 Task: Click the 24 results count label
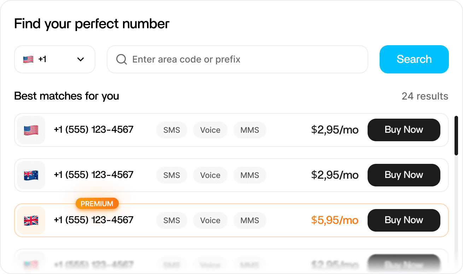[x=425, y=96]
